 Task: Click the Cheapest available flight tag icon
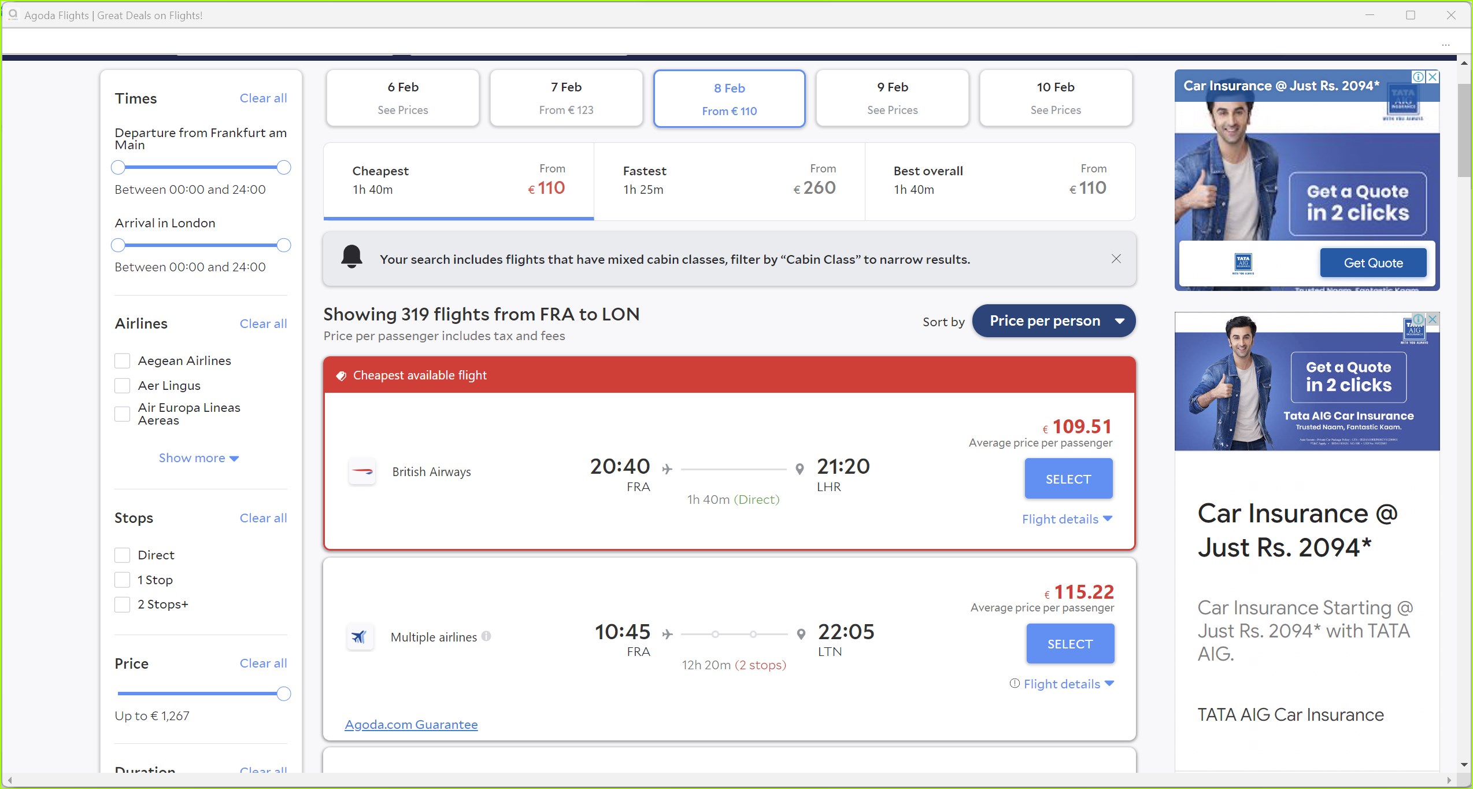[x=341, y=375]
